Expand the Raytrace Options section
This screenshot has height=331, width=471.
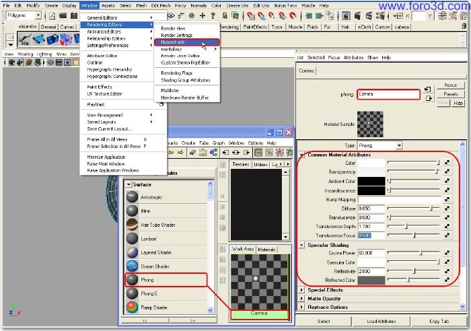[301, 307]
